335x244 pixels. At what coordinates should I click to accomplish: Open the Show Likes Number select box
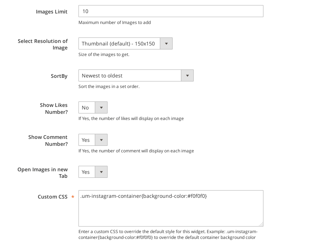(x=87, y=108)
